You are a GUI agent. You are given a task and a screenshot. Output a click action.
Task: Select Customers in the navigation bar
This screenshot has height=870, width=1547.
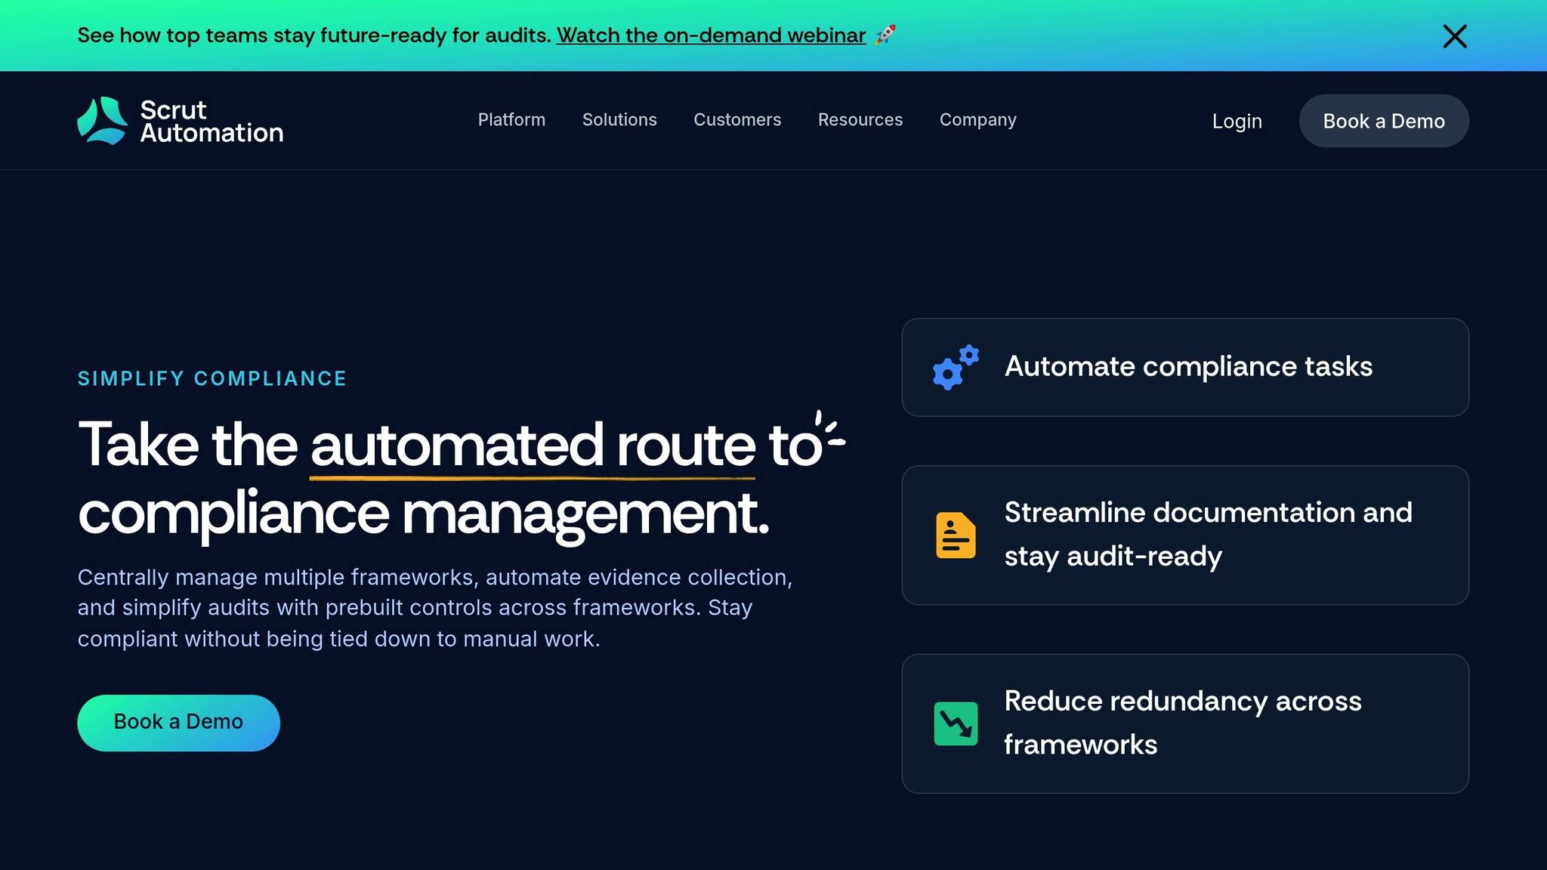click(737, 119)
